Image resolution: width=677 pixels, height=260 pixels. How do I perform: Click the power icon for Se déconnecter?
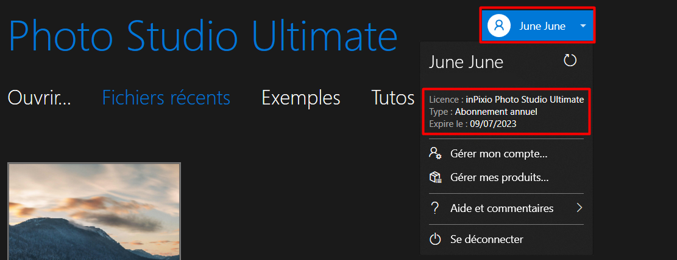(435, 239)
